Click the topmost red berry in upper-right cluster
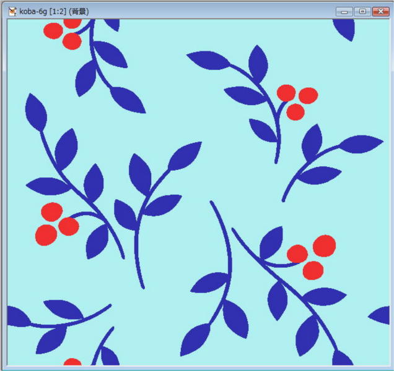Screen dimensions: 394x371 (x=286, y=93)
